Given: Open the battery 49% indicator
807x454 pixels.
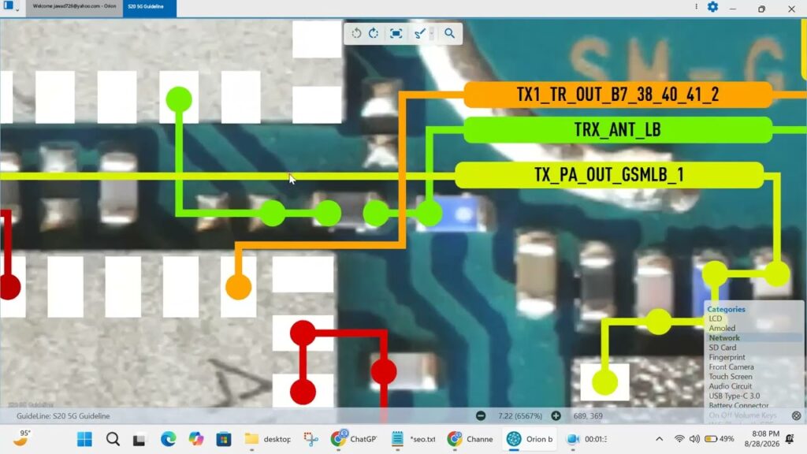Looking at the screenshot, I should click(719, 439).
